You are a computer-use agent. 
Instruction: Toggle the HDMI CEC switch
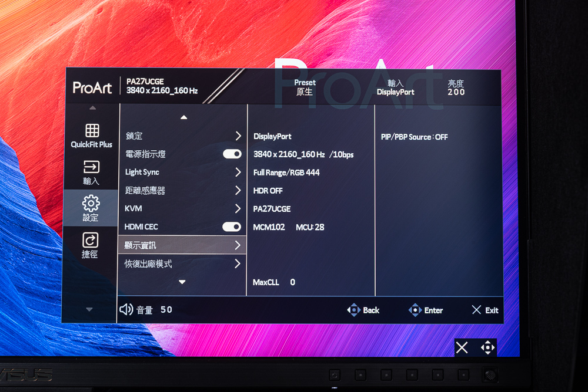point(232,227)
